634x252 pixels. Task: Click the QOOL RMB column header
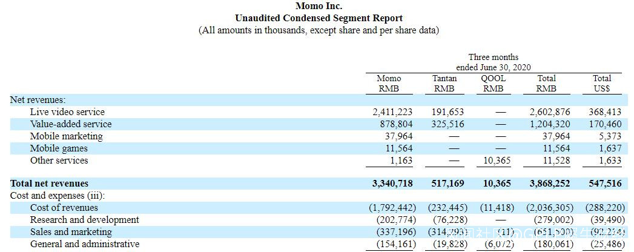[494, 84]
